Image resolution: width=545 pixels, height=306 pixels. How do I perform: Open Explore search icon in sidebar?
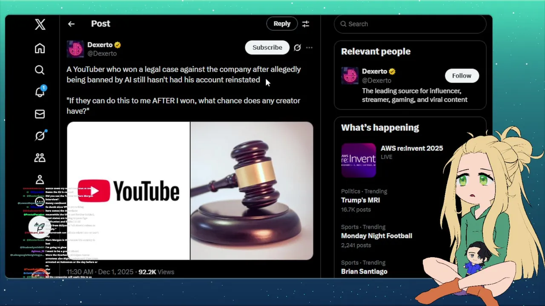[40, 70]
